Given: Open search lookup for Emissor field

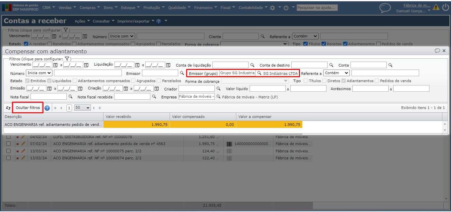Looking at the screenshot, I should (182, 73).
